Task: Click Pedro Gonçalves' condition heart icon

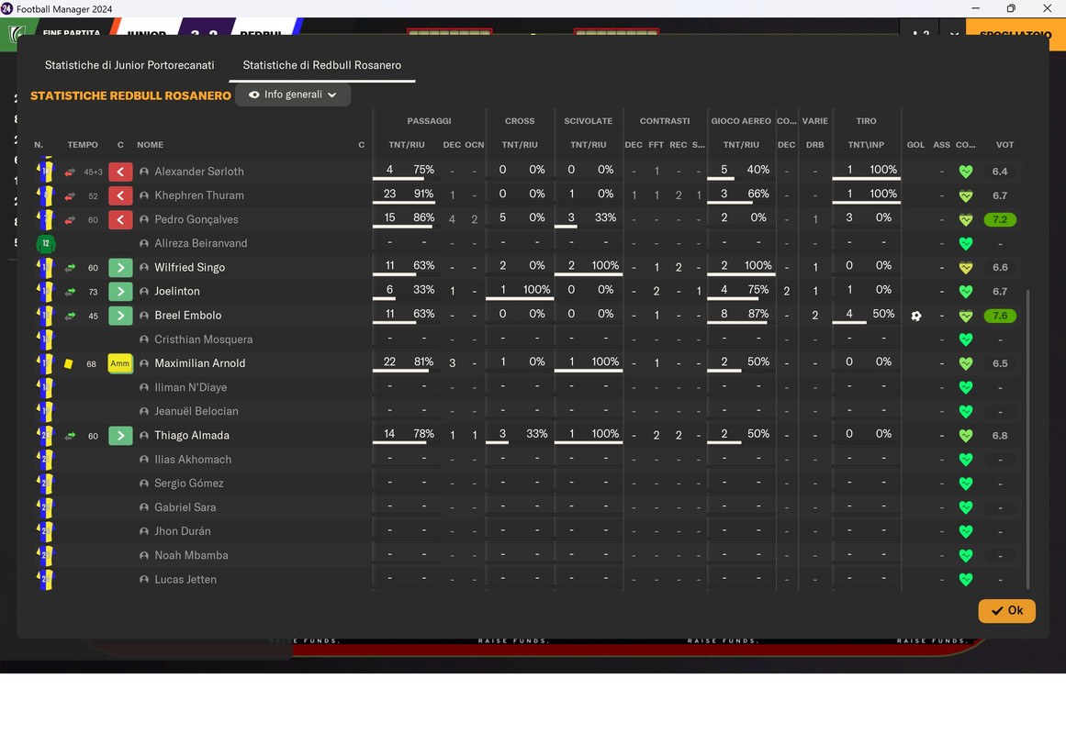Action: click(965, 219)
